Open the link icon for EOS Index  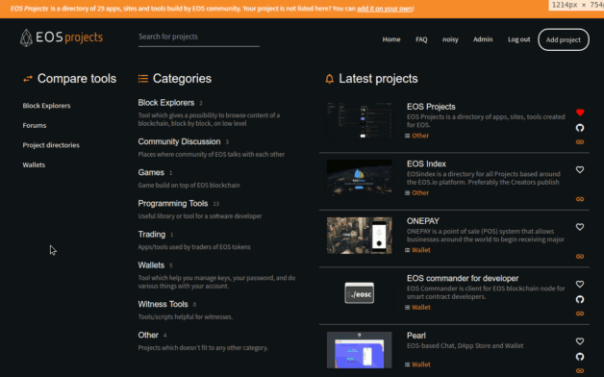tap(580, 199)
